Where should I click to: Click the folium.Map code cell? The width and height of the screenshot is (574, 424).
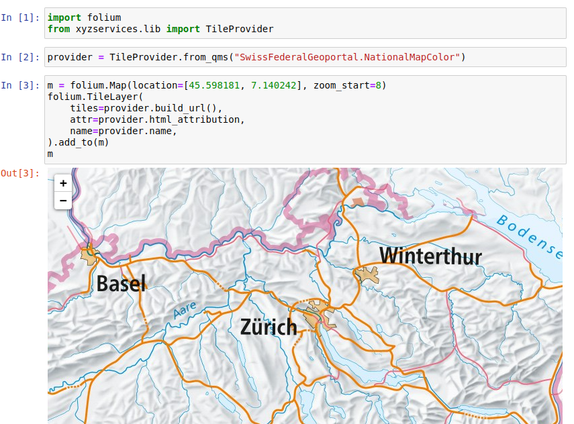305,119
